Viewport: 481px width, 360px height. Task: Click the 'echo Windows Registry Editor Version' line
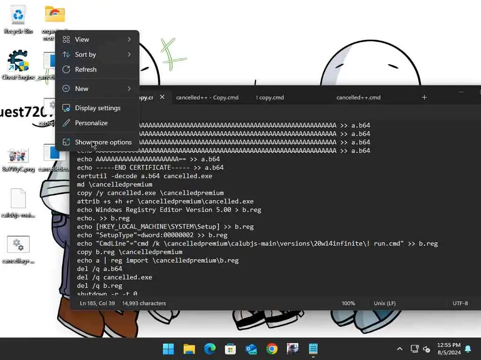[x=169, y=210]
